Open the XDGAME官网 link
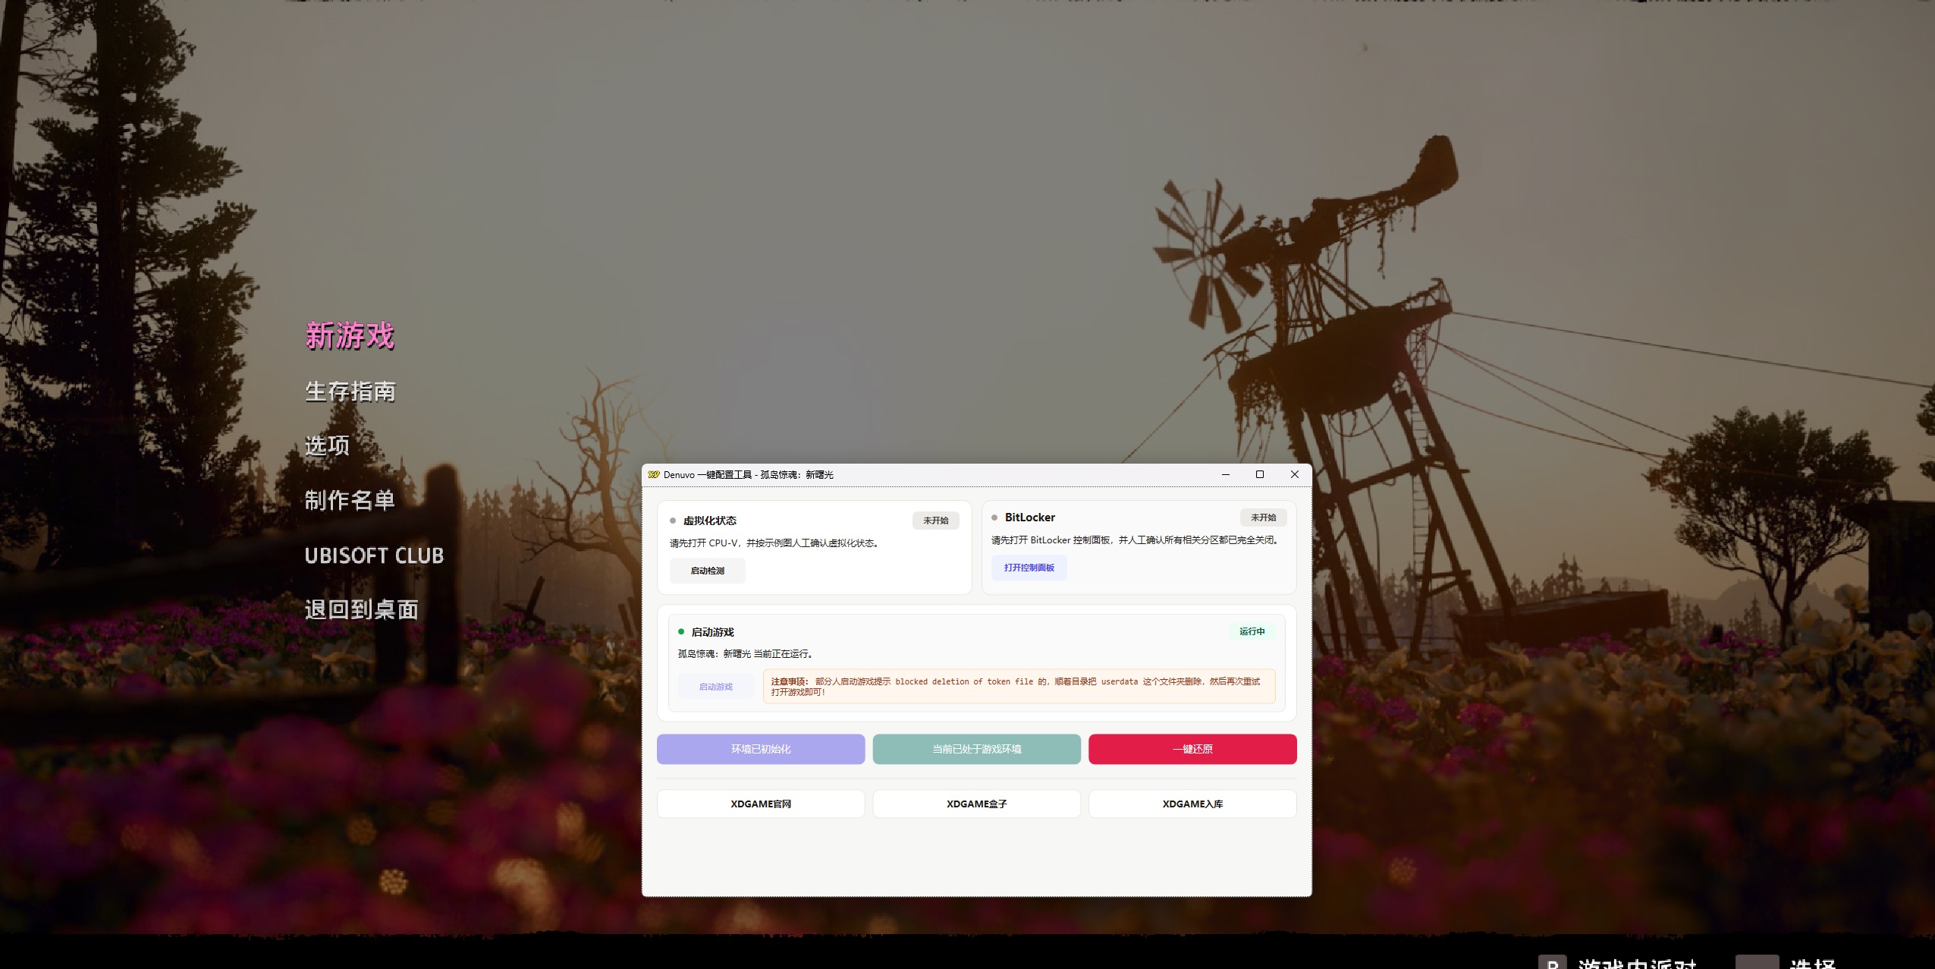 (x=760, y=804)
